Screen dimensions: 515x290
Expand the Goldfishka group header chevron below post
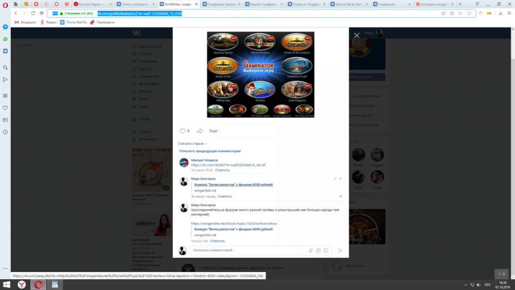316,268
